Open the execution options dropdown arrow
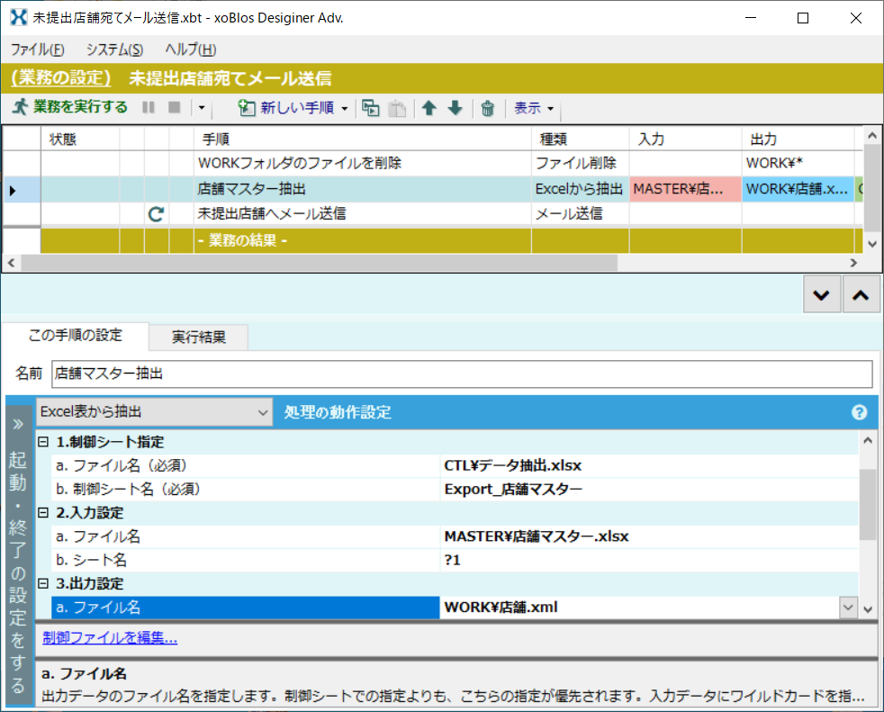 [x=202, y=107]
